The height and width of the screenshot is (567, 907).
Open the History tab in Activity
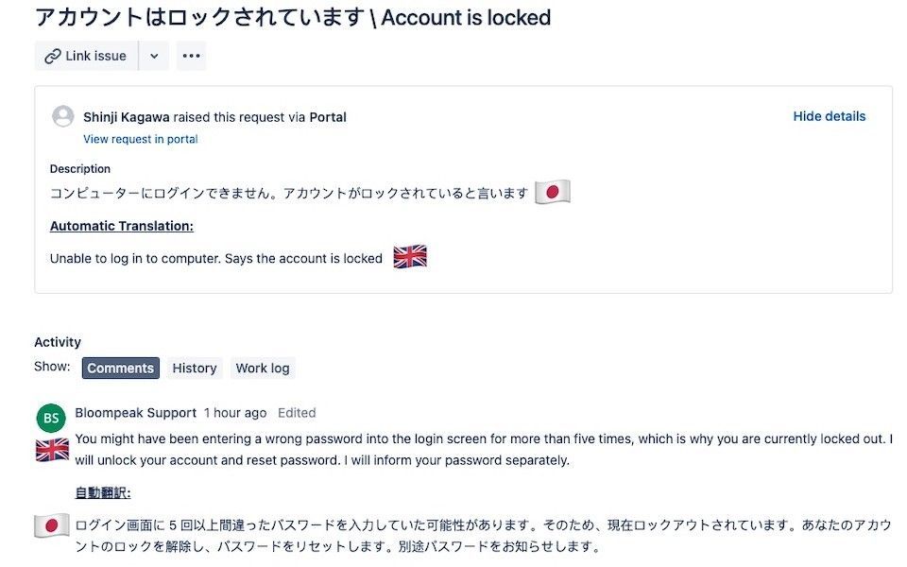(194, 368)
